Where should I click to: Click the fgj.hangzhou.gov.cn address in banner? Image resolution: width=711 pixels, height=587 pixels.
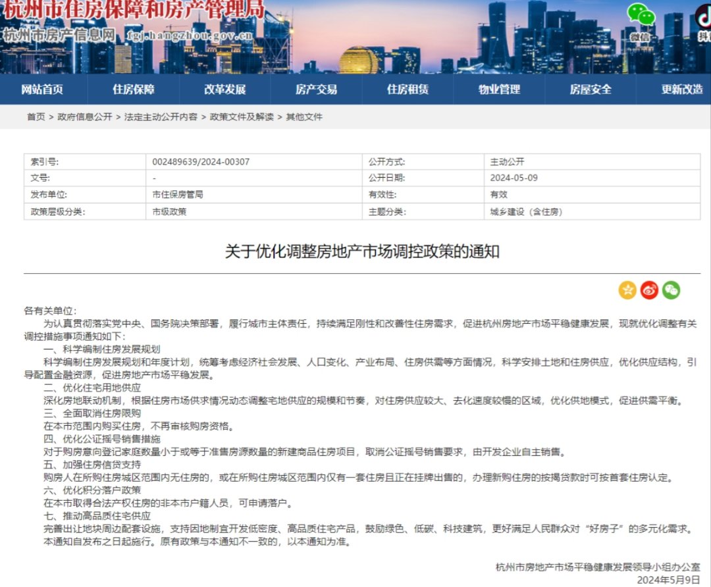tap(190, 35)
